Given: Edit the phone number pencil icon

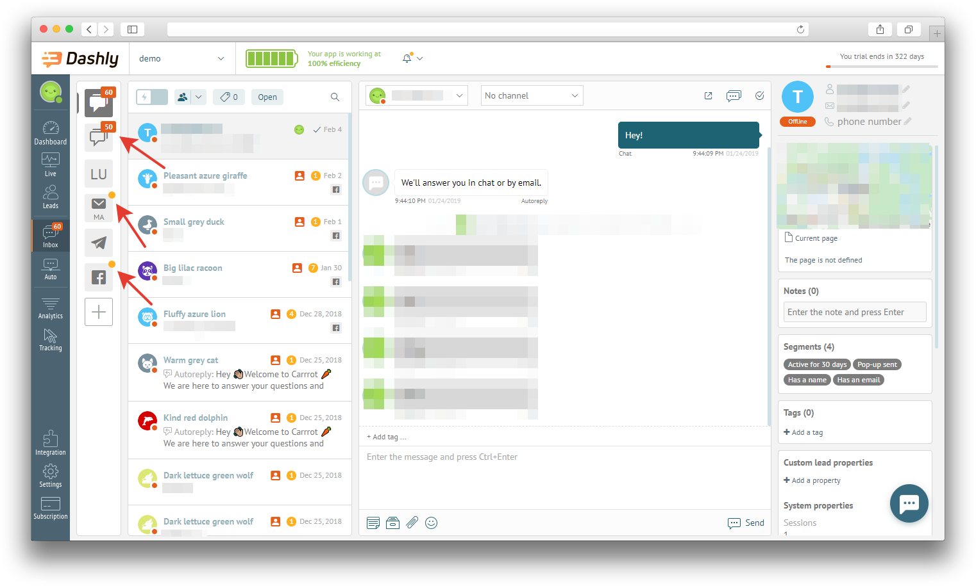Looking at the screenshot, I should [907, 121].
